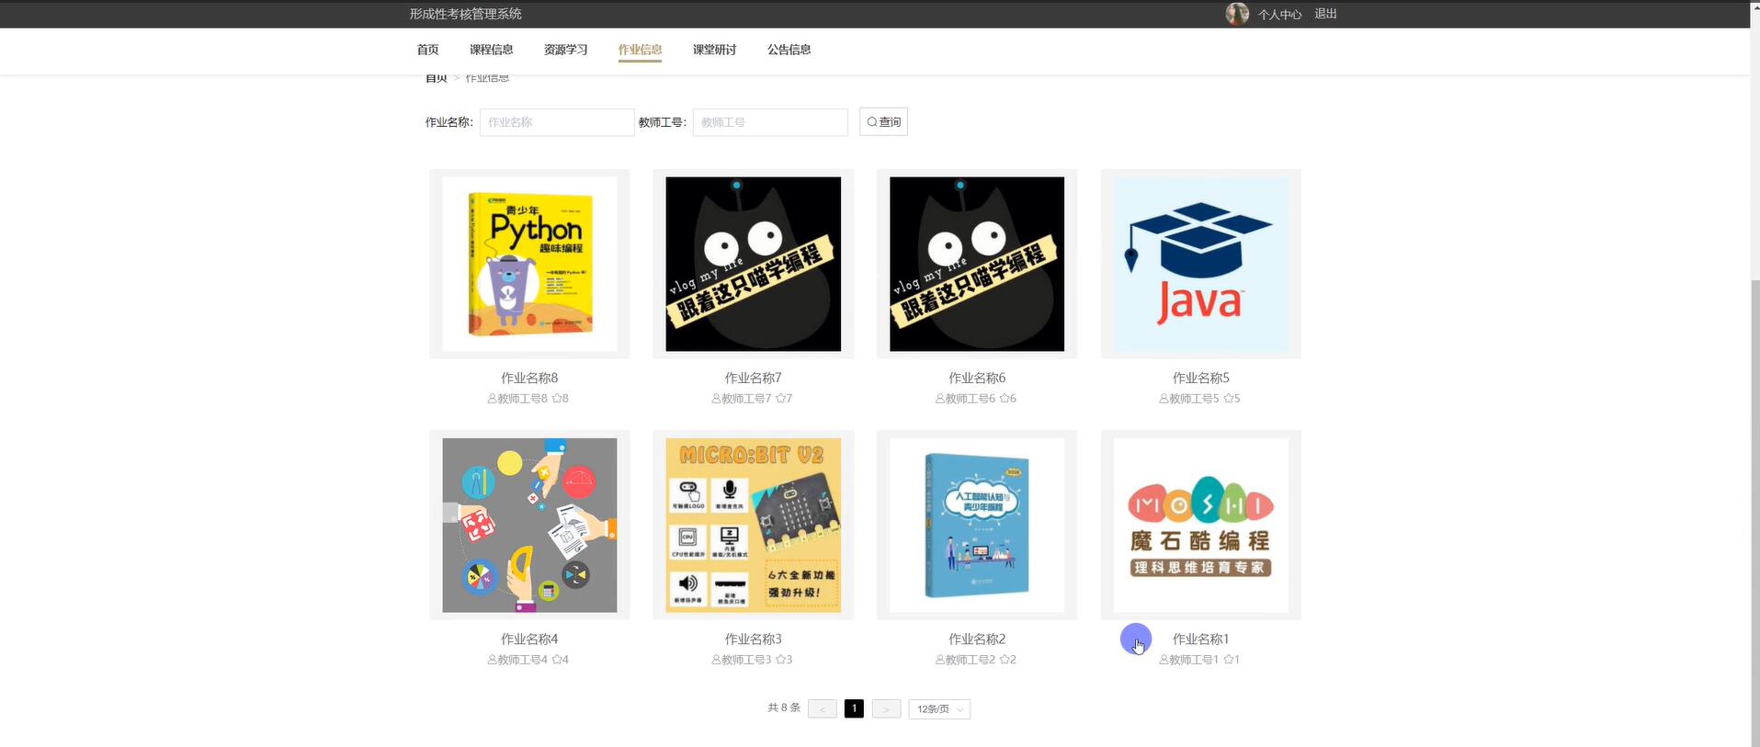
Task: Click the user avatar icon in header
Action: [1237, 14]
